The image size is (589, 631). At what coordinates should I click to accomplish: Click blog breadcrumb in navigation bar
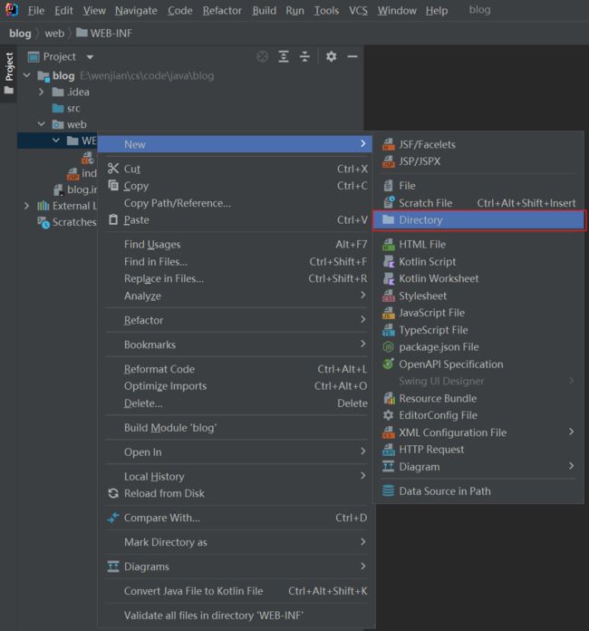pos(20,34)
